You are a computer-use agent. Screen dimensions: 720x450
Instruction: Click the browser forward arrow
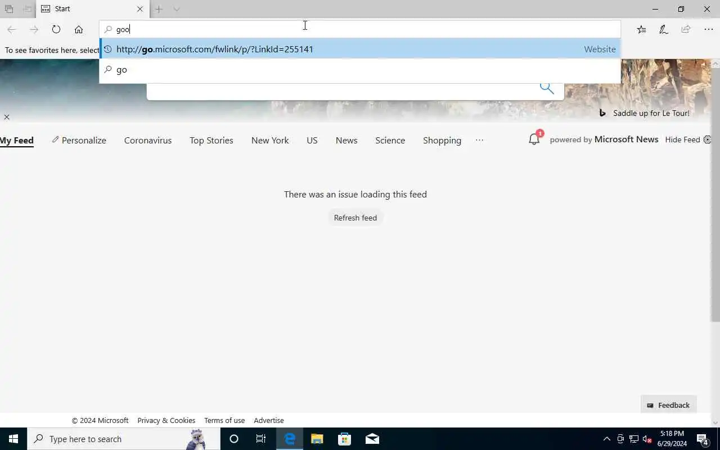(34, 29)
